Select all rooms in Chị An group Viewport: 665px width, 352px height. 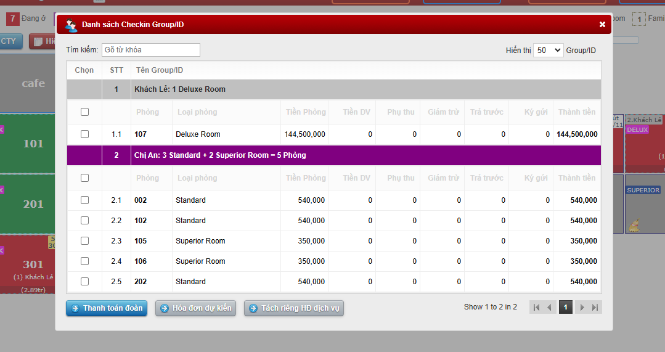(x=84, y=178)
